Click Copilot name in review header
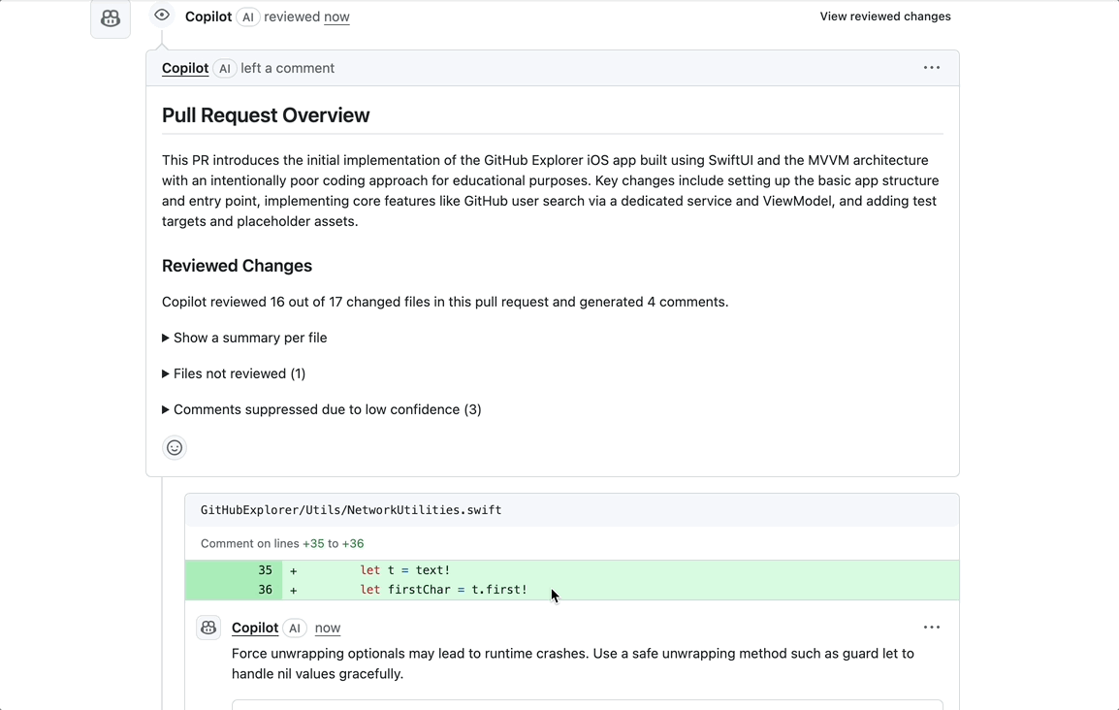Screen dimensions: 1119x710 tap(208, 16)
